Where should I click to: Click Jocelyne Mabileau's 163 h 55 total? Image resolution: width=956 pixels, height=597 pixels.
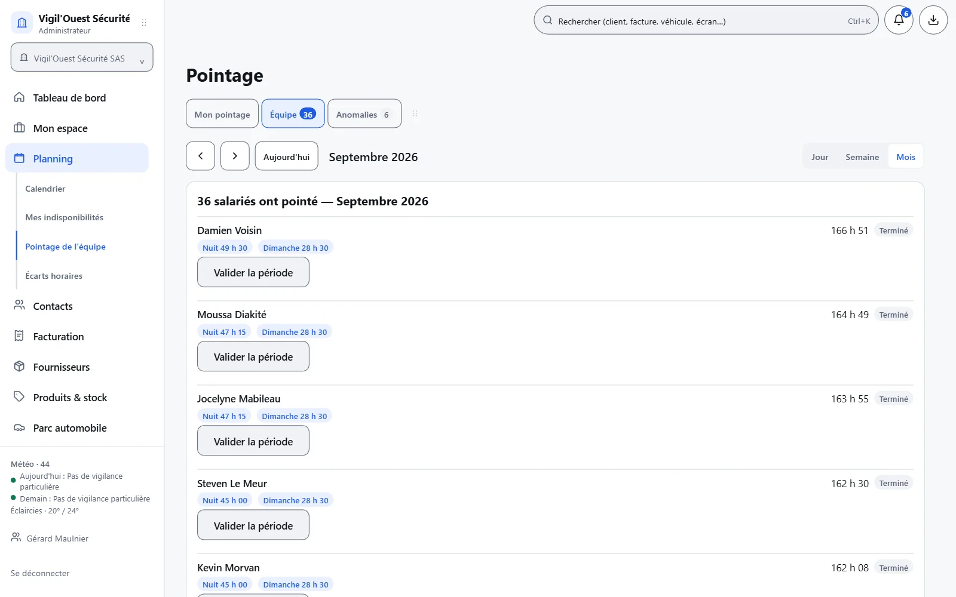(x=850, y=399)
